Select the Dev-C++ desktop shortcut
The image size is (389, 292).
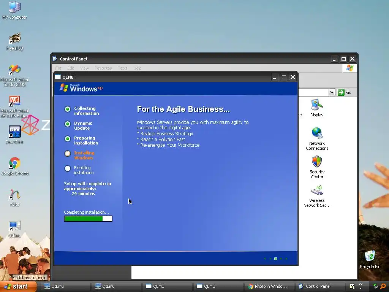pyautogui.click(x=15, y=135)
